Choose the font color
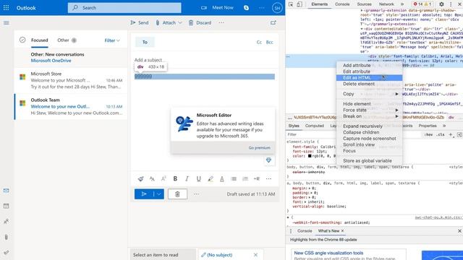The image size is (463, 260). point(222,178)
